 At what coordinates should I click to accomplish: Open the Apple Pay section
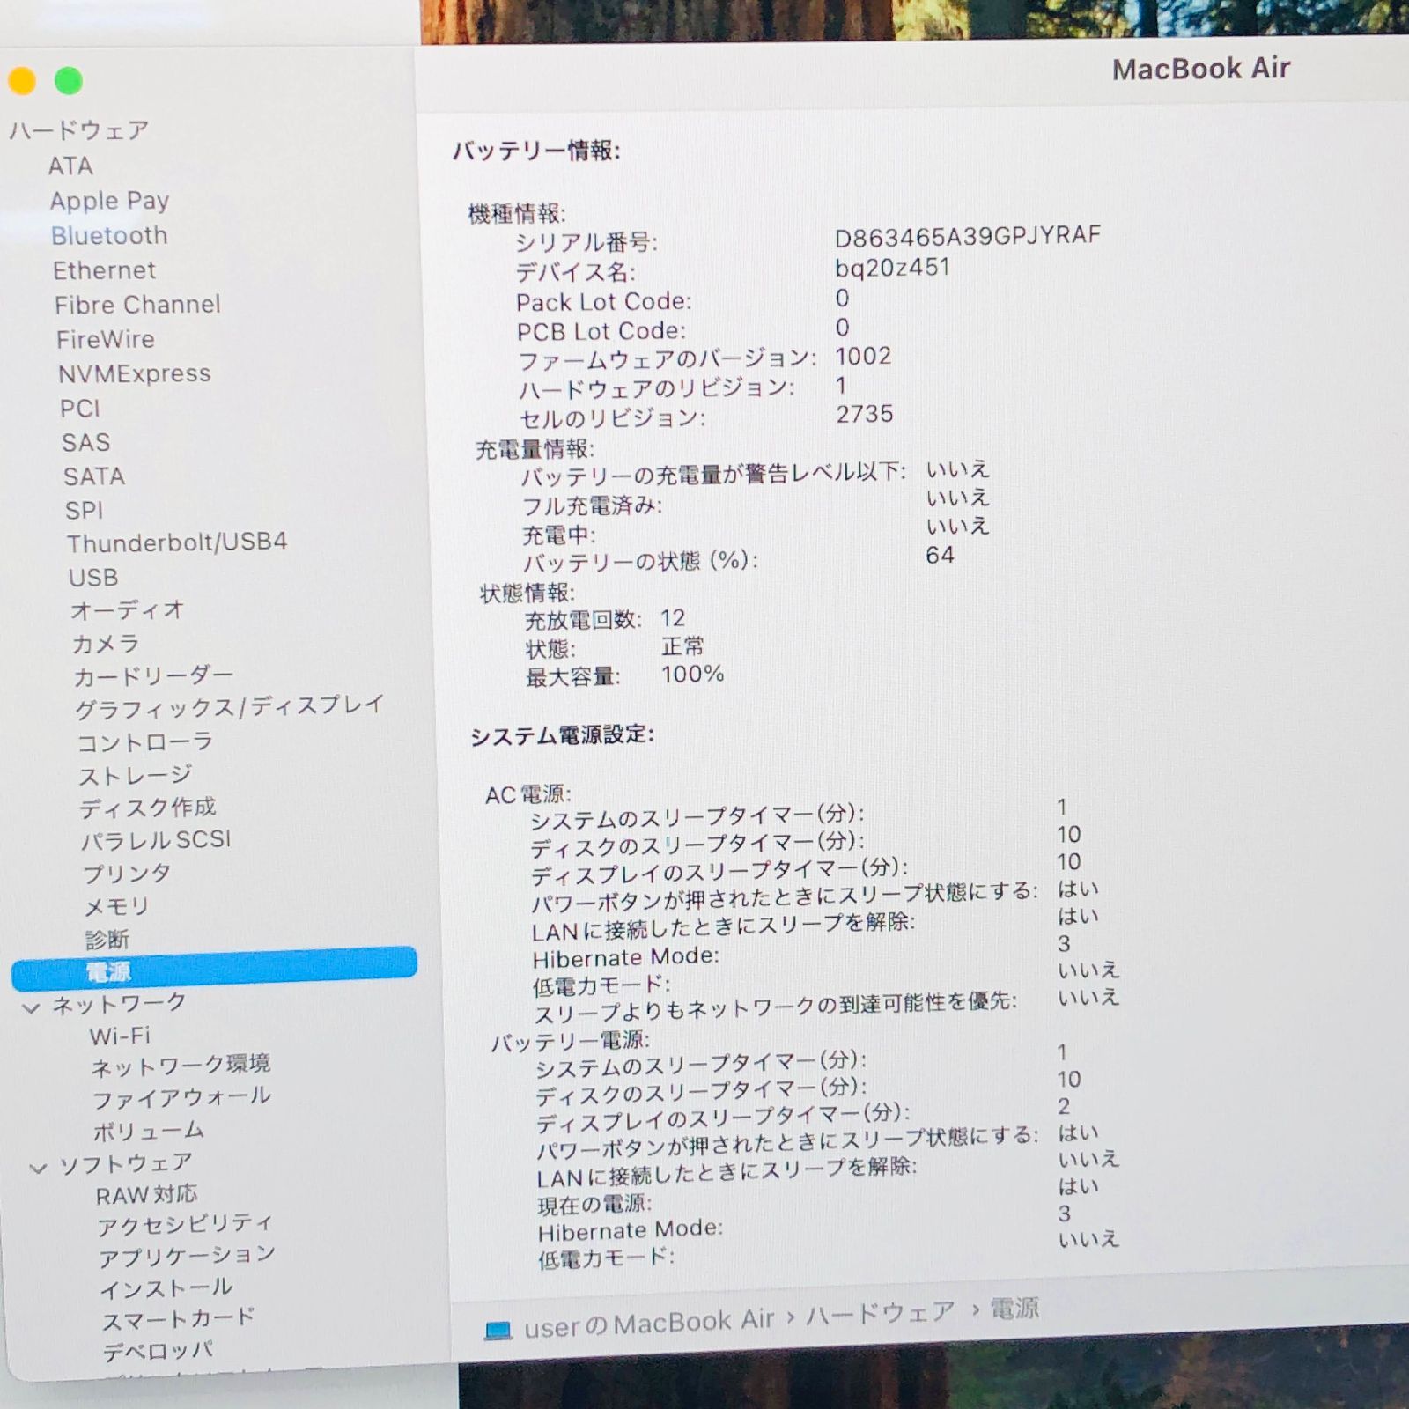[109, 201]
